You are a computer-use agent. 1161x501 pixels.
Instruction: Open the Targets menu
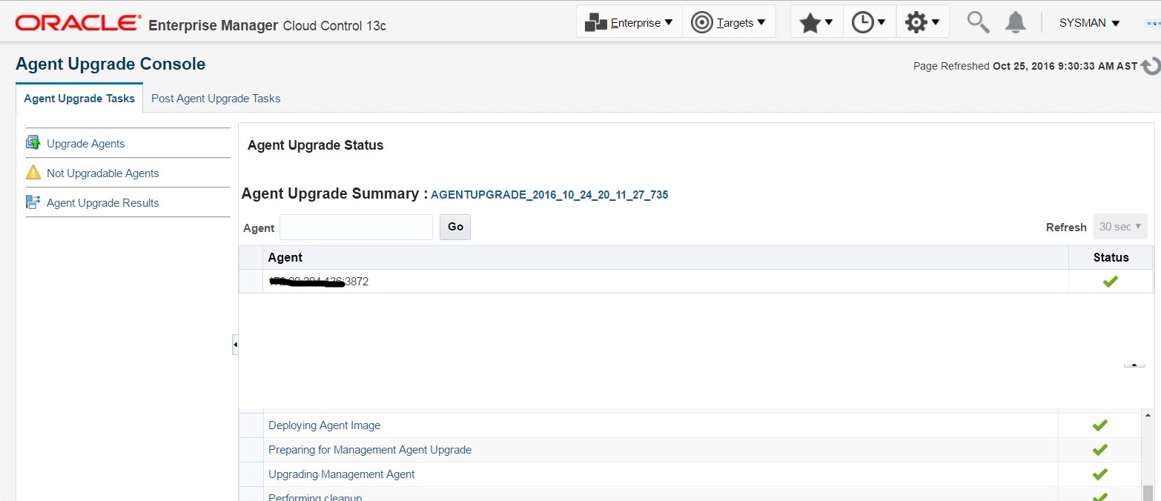pos(728,22)
